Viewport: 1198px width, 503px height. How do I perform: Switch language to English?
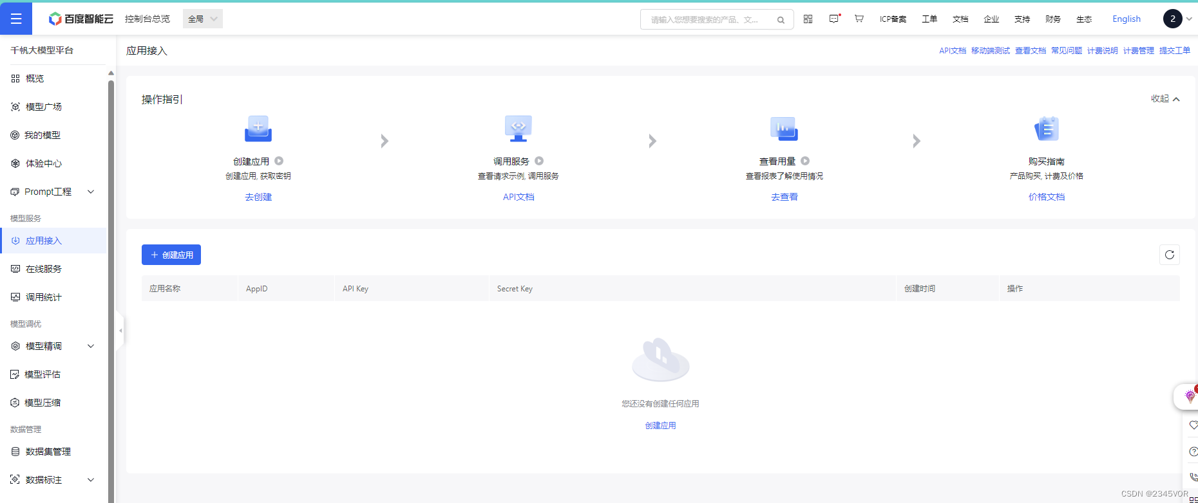click(1127, 19)
